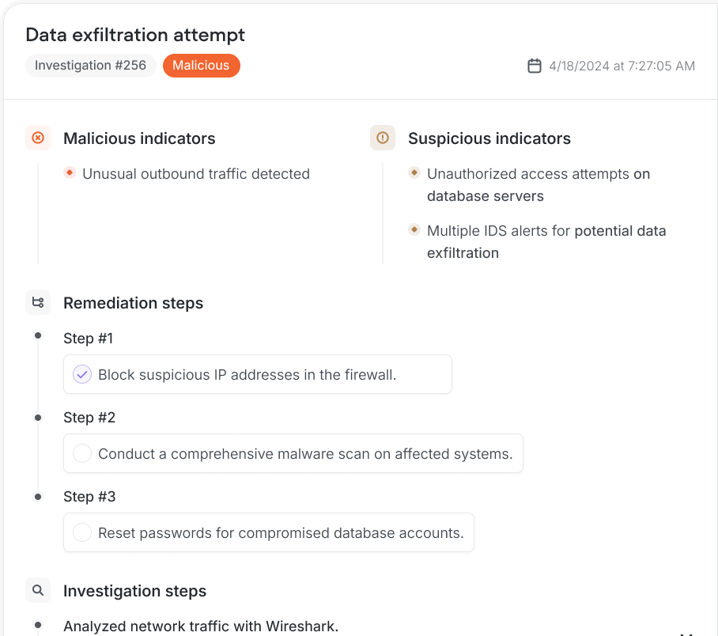The width and height of the screenshot is (718, 636).
Task: Open the Malicious indicators panel
Action: click(139, 138)
